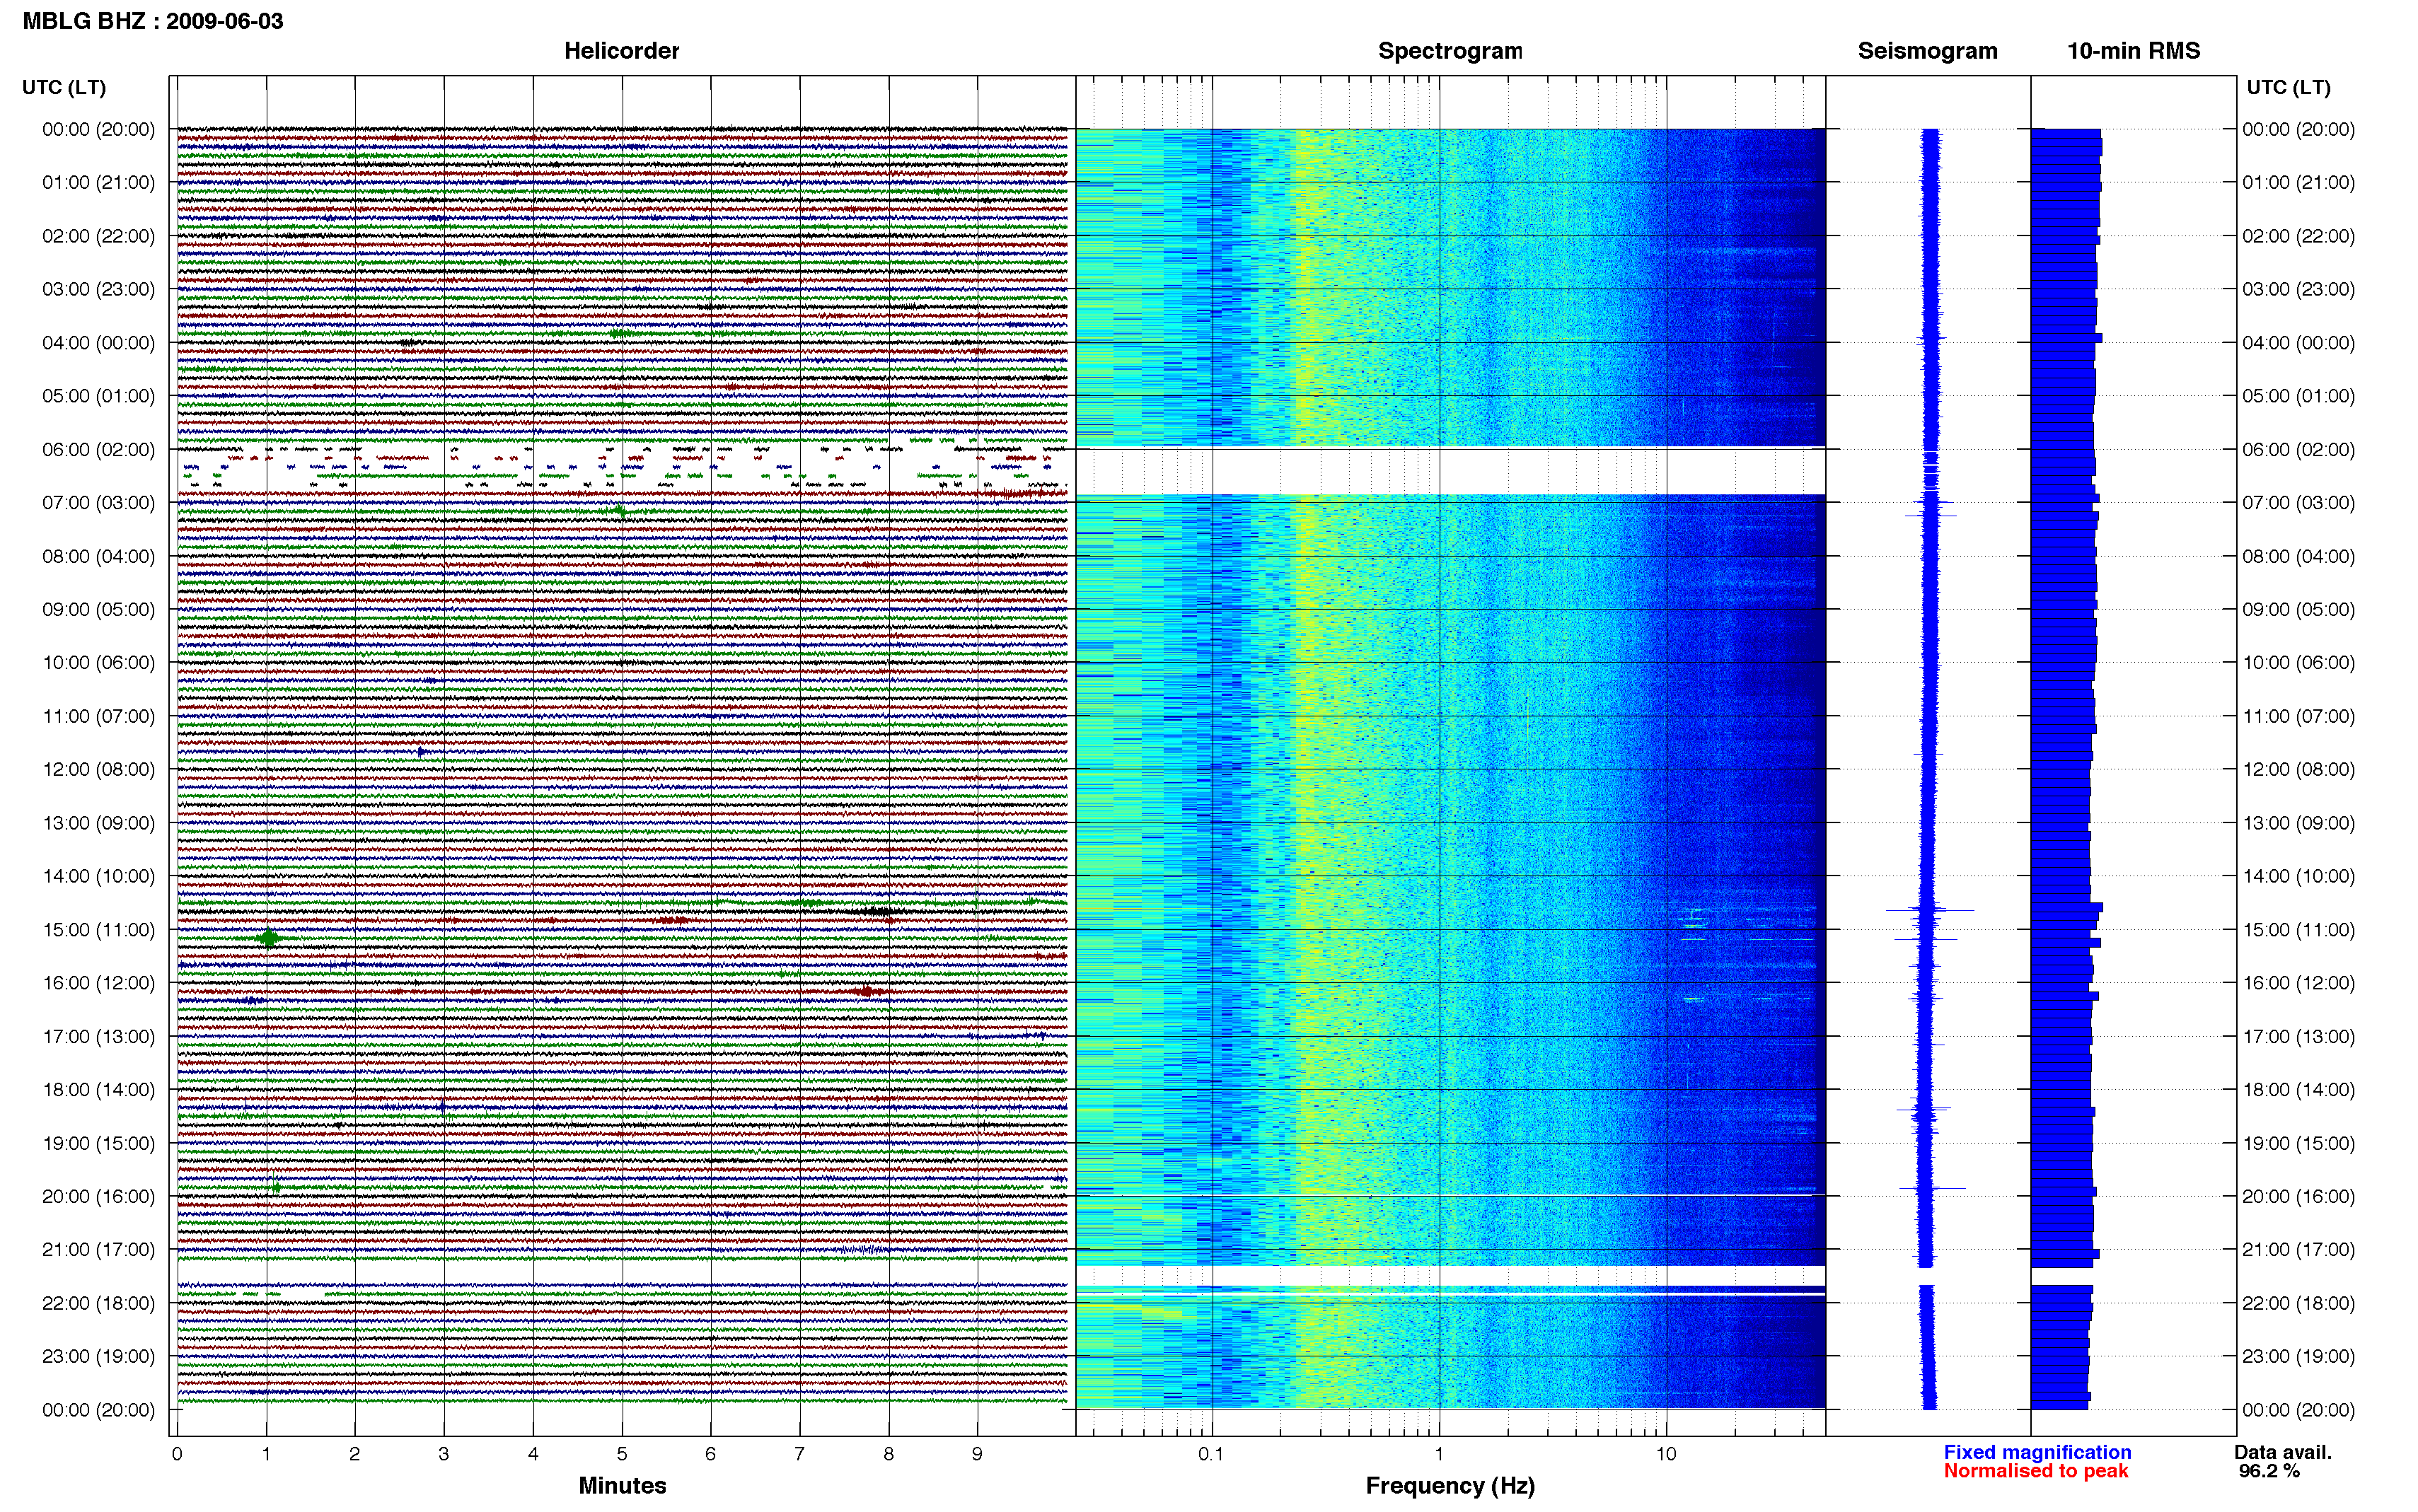Click '07:00 (03:00)' on the left time axis
The width and height of the screenshot is (2418, 1512).
point(98,502)
